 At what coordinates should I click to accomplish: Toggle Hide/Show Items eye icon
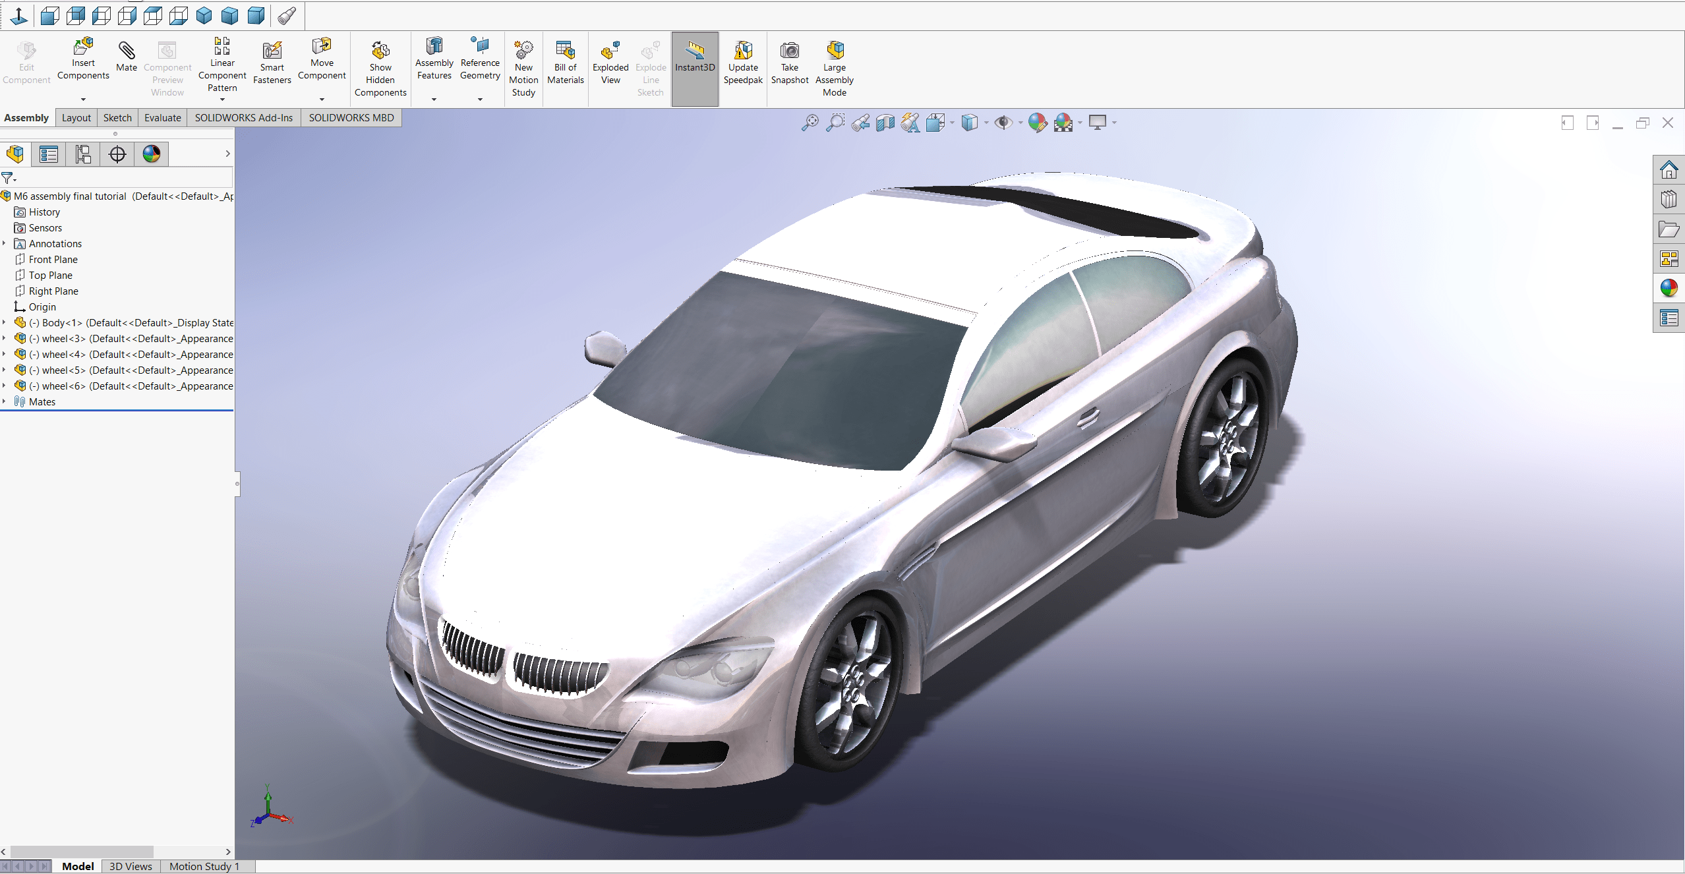(1003, 123)
